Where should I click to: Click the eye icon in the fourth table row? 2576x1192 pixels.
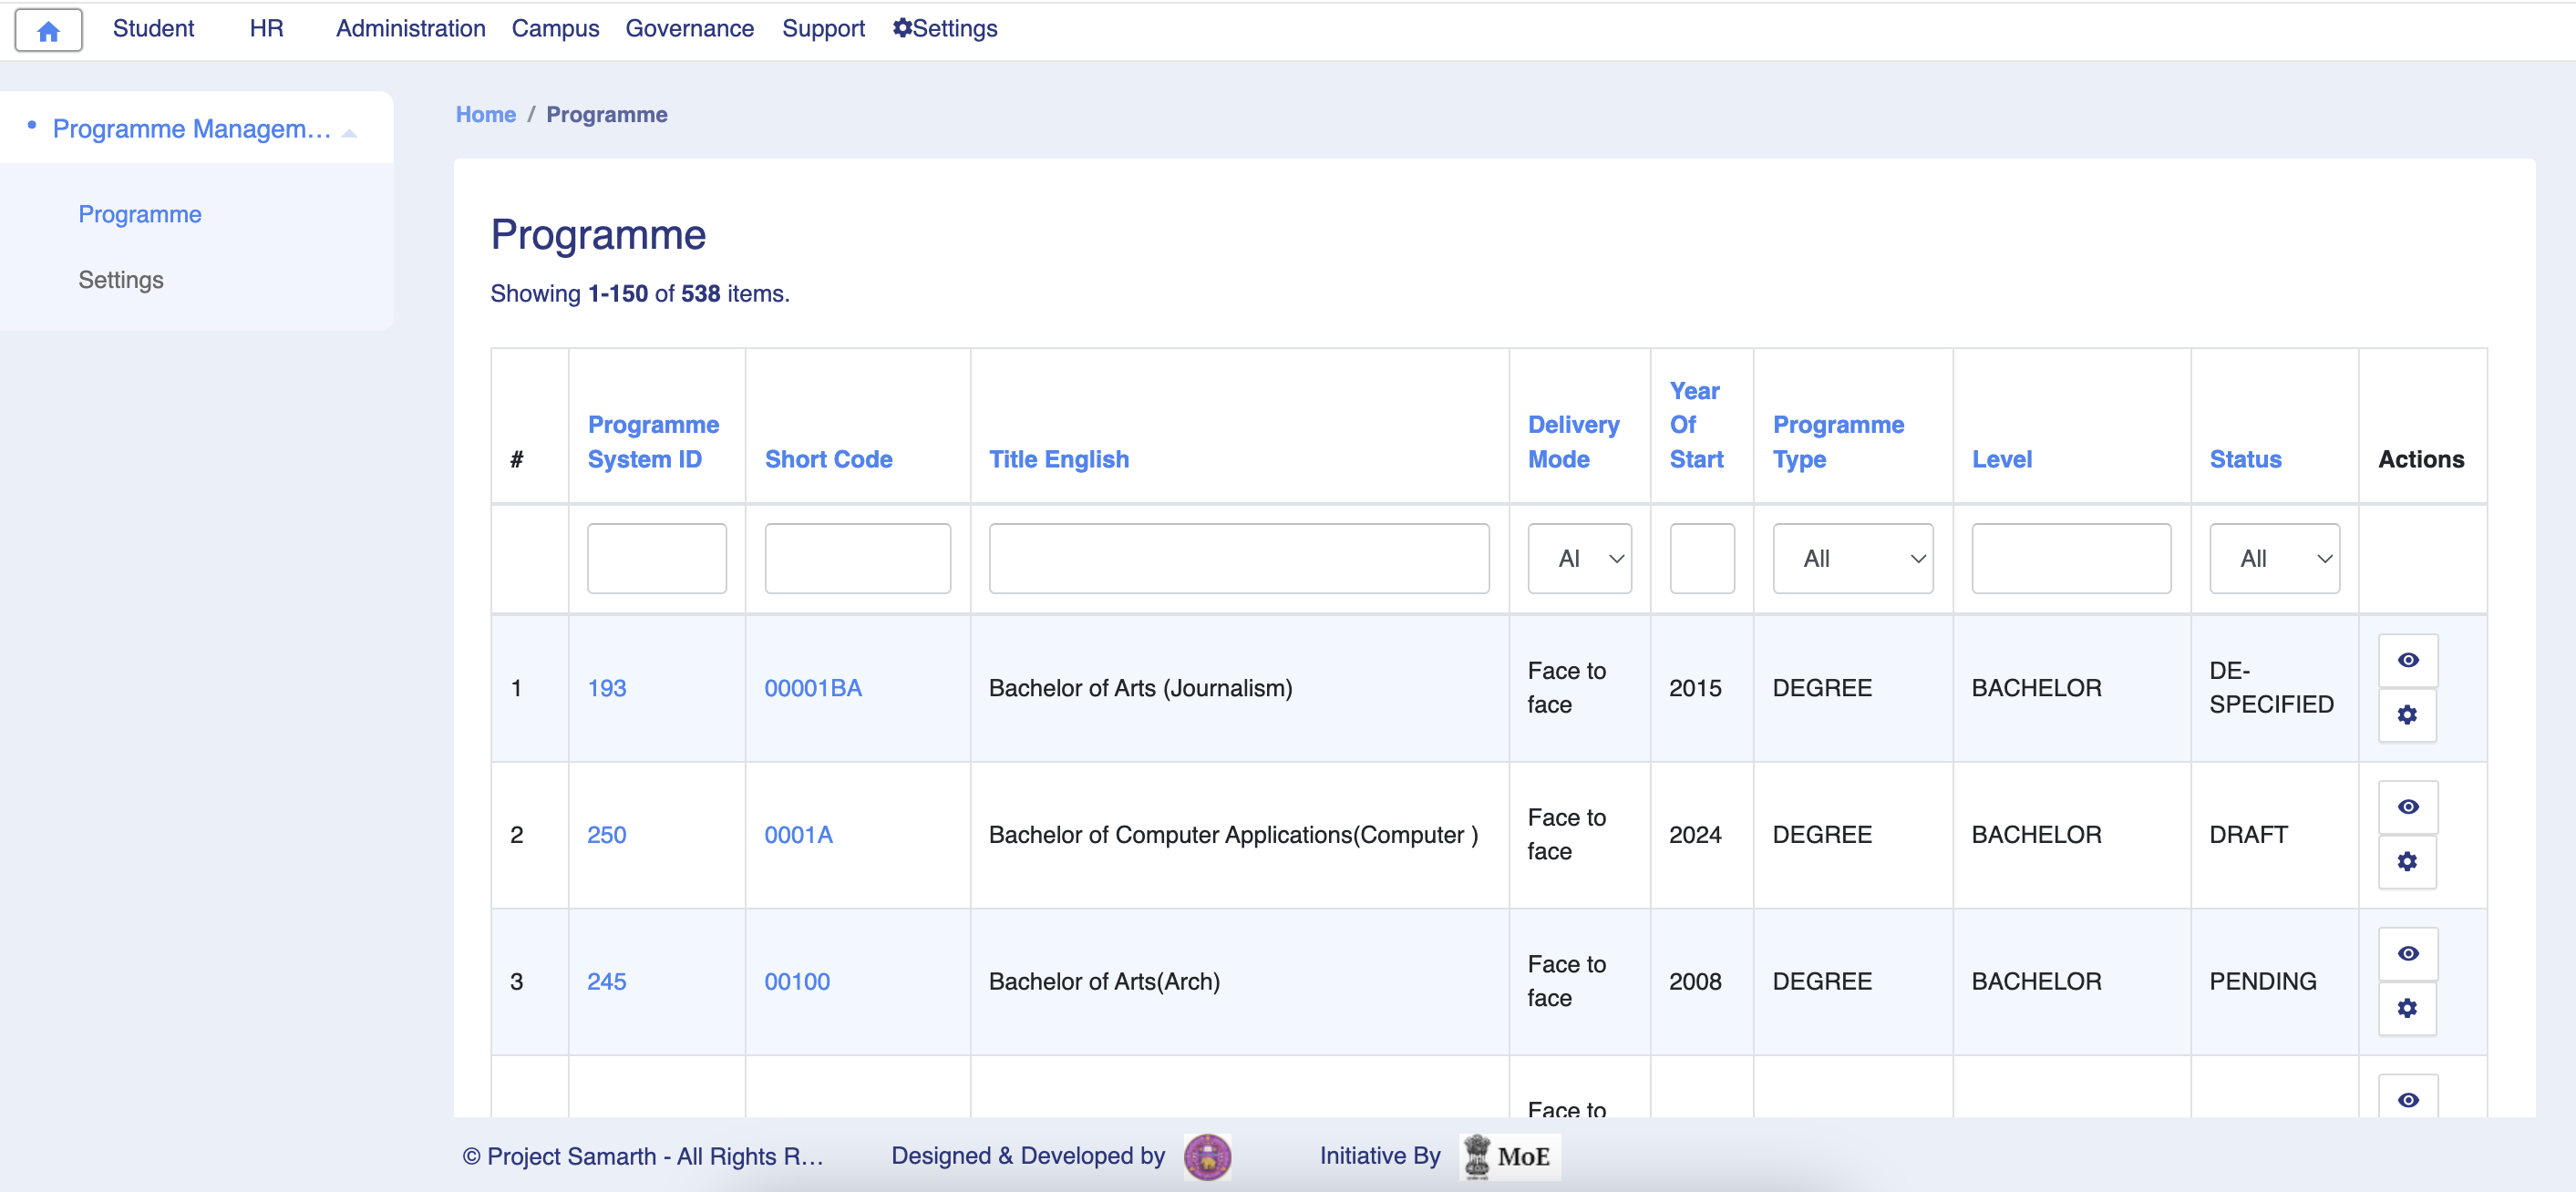coord(2409,1098)
